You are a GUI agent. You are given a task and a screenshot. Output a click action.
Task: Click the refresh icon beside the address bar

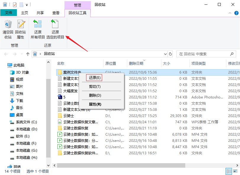(170, 54)
